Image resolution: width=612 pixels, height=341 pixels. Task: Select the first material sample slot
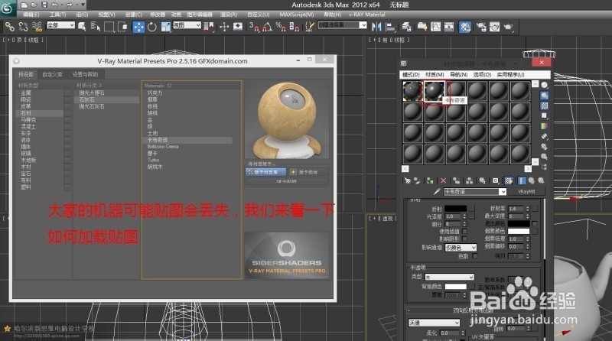412,91
